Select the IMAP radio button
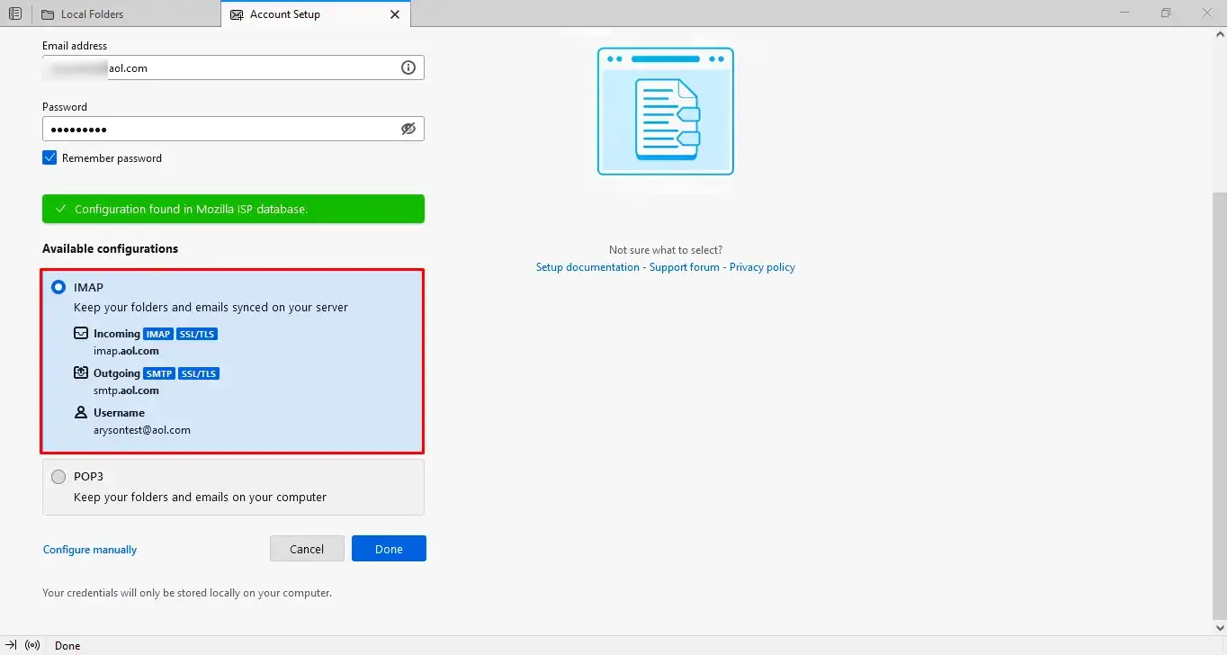Viewport: 1228px width, 655px height. click(x=58, y=287)
